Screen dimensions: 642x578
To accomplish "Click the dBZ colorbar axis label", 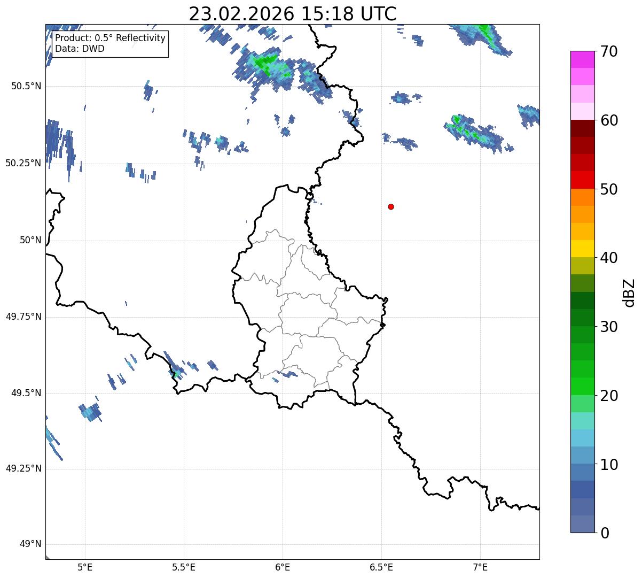I will coord(629,292).
